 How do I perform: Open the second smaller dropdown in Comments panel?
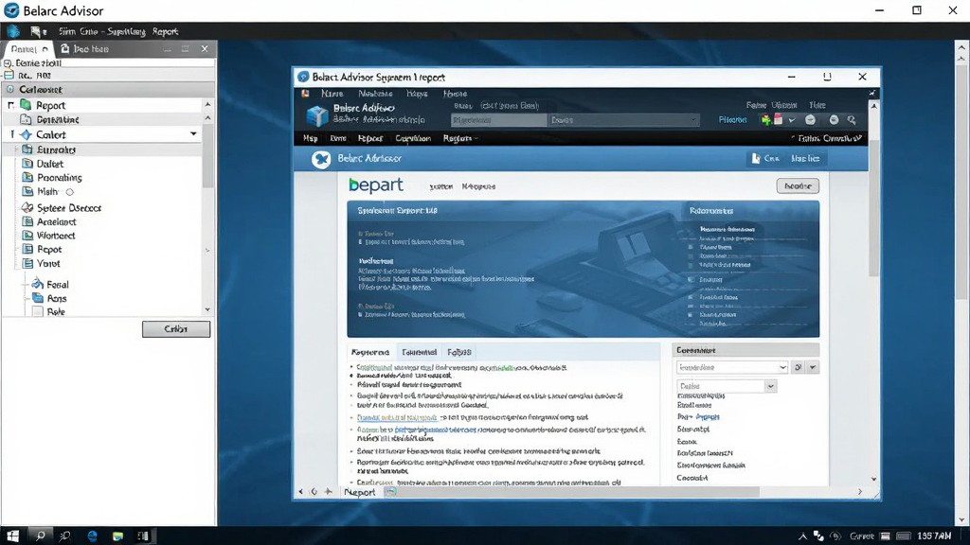pyautogui.click(x=727, y=386)
